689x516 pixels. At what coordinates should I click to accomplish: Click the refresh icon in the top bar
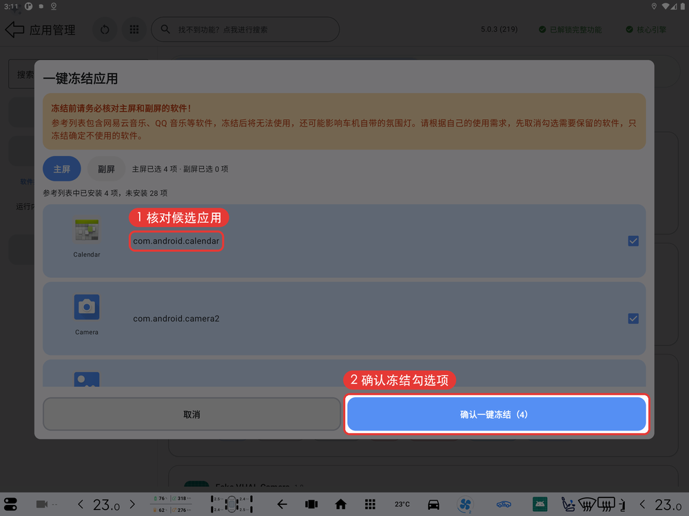[105, 30]
